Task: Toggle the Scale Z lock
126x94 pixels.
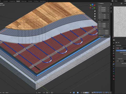Action: (108, 27)
